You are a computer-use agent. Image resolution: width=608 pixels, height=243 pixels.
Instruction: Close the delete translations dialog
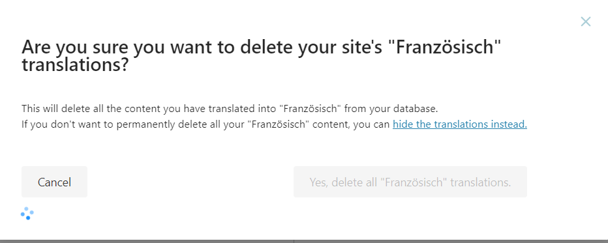[x=586, y=21]
